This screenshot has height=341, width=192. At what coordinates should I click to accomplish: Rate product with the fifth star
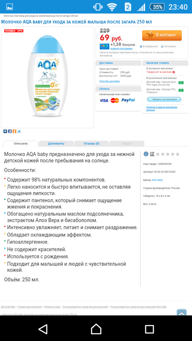tap(178, 154)
